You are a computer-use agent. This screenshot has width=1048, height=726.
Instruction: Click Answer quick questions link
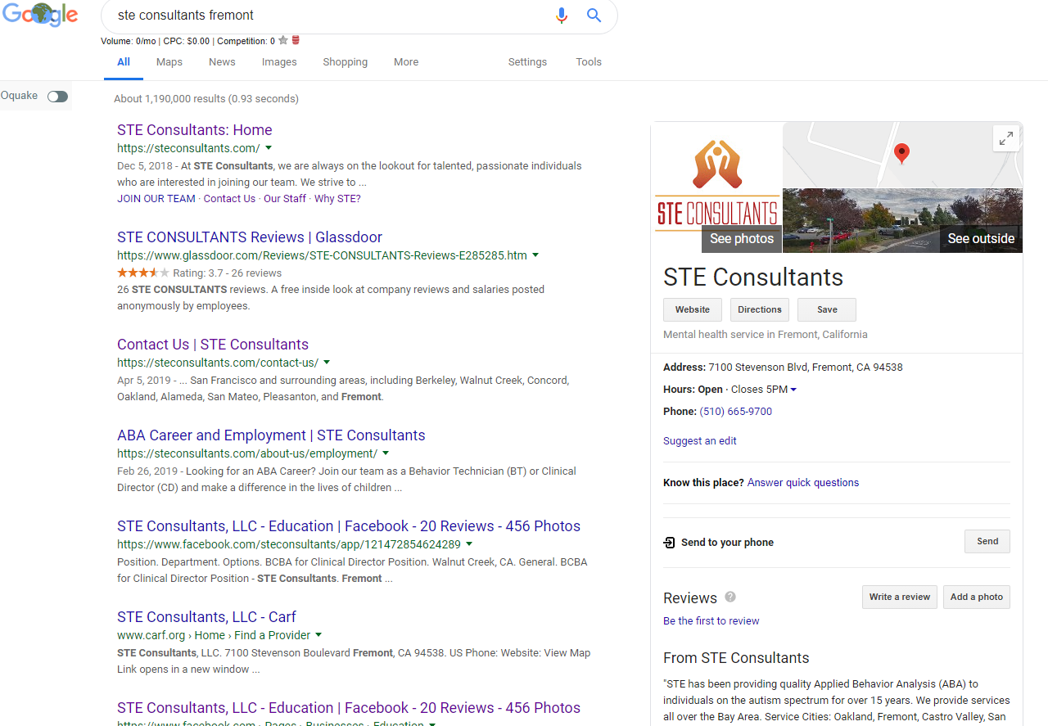click(803, 483)
